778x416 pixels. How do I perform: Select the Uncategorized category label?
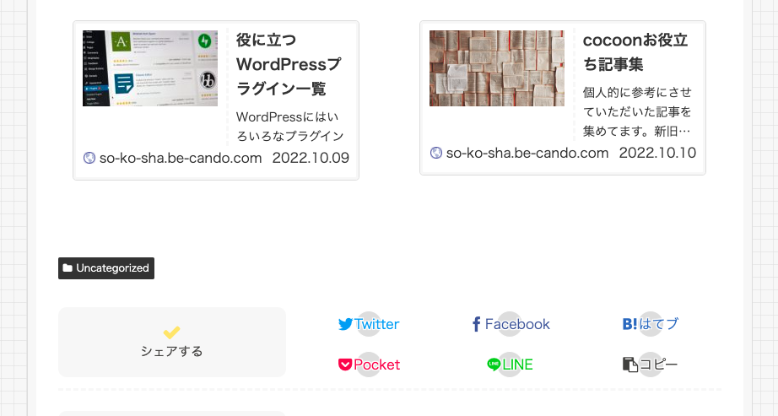coord(112,268)
